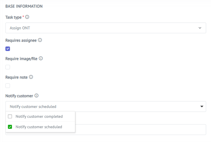Viewport: 211px width, 142px height.
Task: Collapse the Notify customer dropdown via its arrow
Action: [x=202, y=107]
